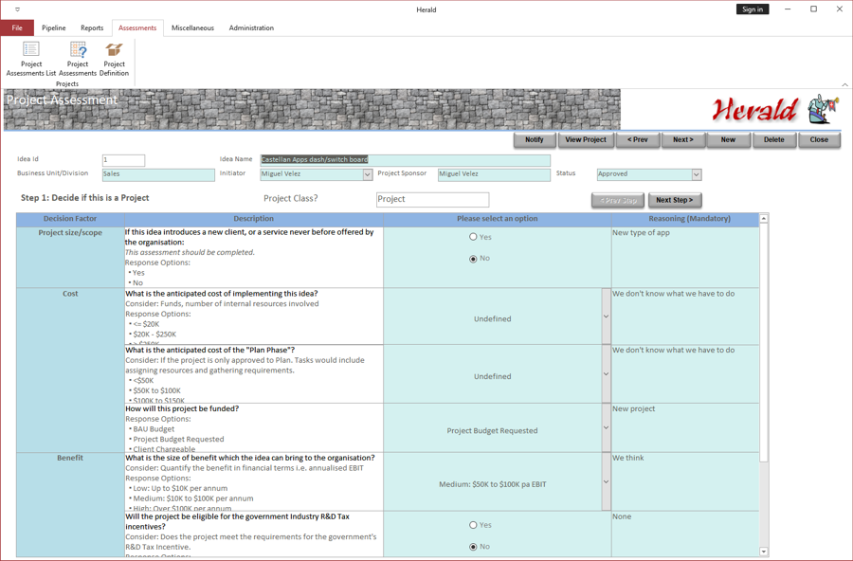Expand anticipated implementation cost dropdown
This screenshot has width=853, height=561.
[606, 317]
